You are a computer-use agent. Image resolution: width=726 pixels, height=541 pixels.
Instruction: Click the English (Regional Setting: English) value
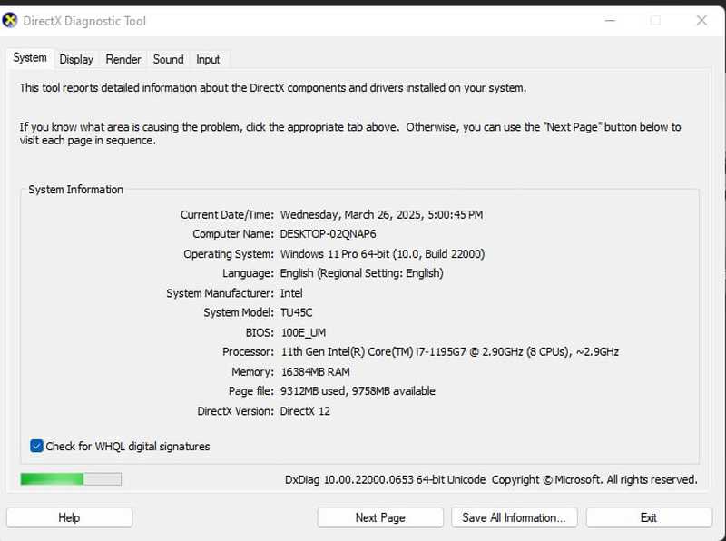click(x=361, y=273)
